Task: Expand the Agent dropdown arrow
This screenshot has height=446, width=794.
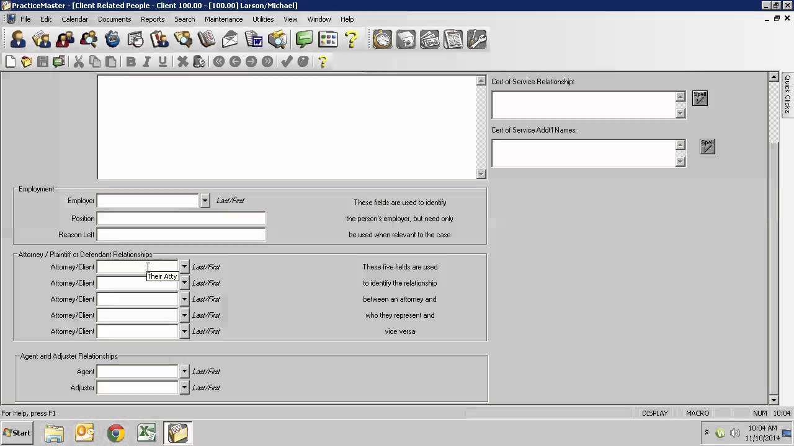Action: pos(184,372)
